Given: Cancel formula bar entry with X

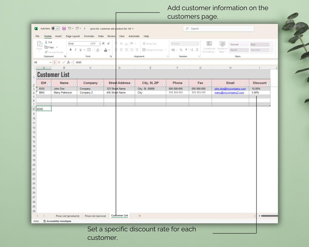Looking at the screenshot, I should pos(59,62).
